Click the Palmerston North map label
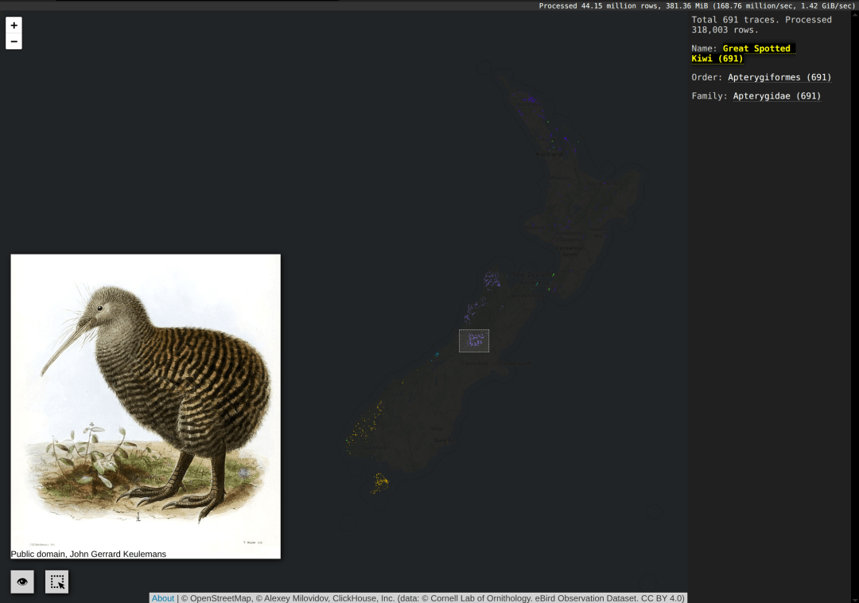 point(569,251)
